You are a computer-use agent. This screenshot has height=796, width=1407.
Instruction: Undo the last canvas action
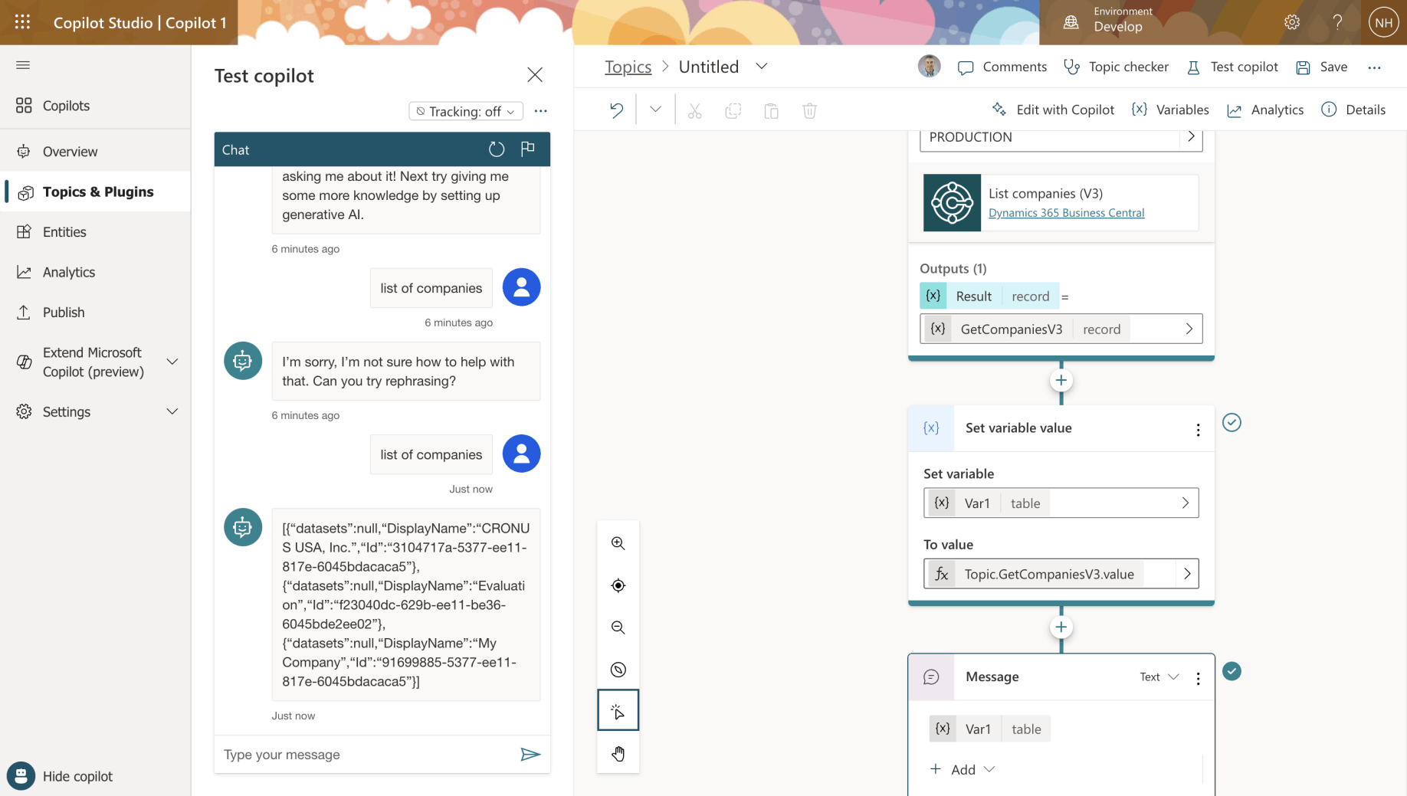pos(617,110)
